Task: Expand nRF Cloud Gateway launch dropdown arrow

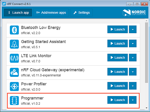Action: [x=132, y=72]
